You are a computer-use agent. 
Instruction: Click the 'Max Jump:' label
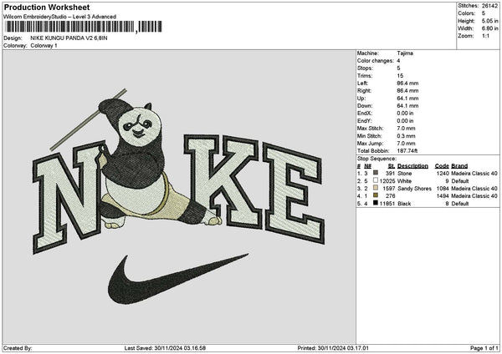pyautogui.click(x=370, y=144)
